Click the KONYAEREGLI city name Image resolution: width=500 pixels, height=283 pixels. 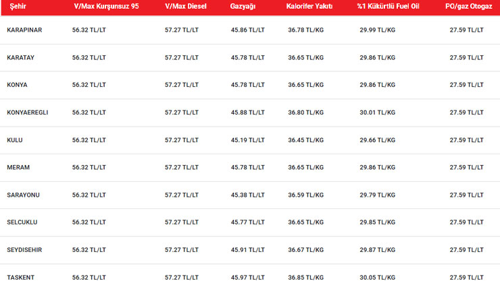pyautogui.click(x=27, y=113)
